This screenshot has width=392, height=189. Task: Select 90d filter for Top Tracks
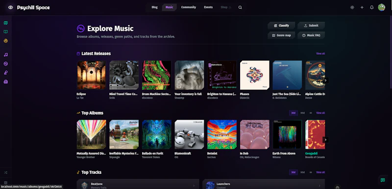pyautogui.click(x=302, y=172)
